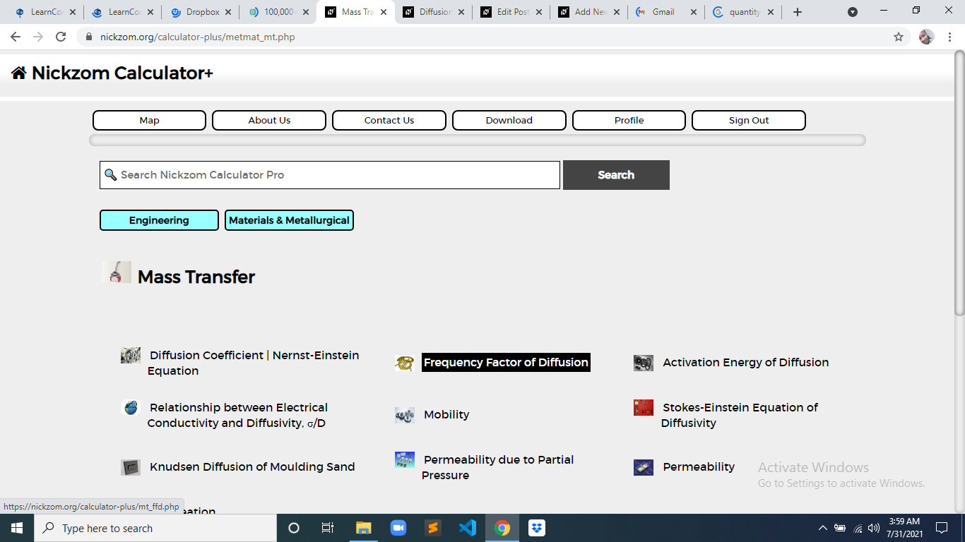Click the Frequency Factor of Diffusion icon
Viewport: 965px width, 542px height.
405,363
